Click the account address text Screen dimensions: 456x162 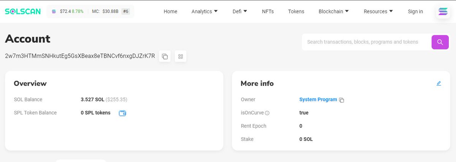pyautogui.click(x=80, y=56)
